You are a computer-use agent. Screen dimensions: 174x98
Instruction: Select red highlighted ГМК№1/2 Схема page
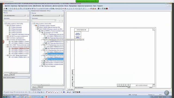(x=20, y=48)
